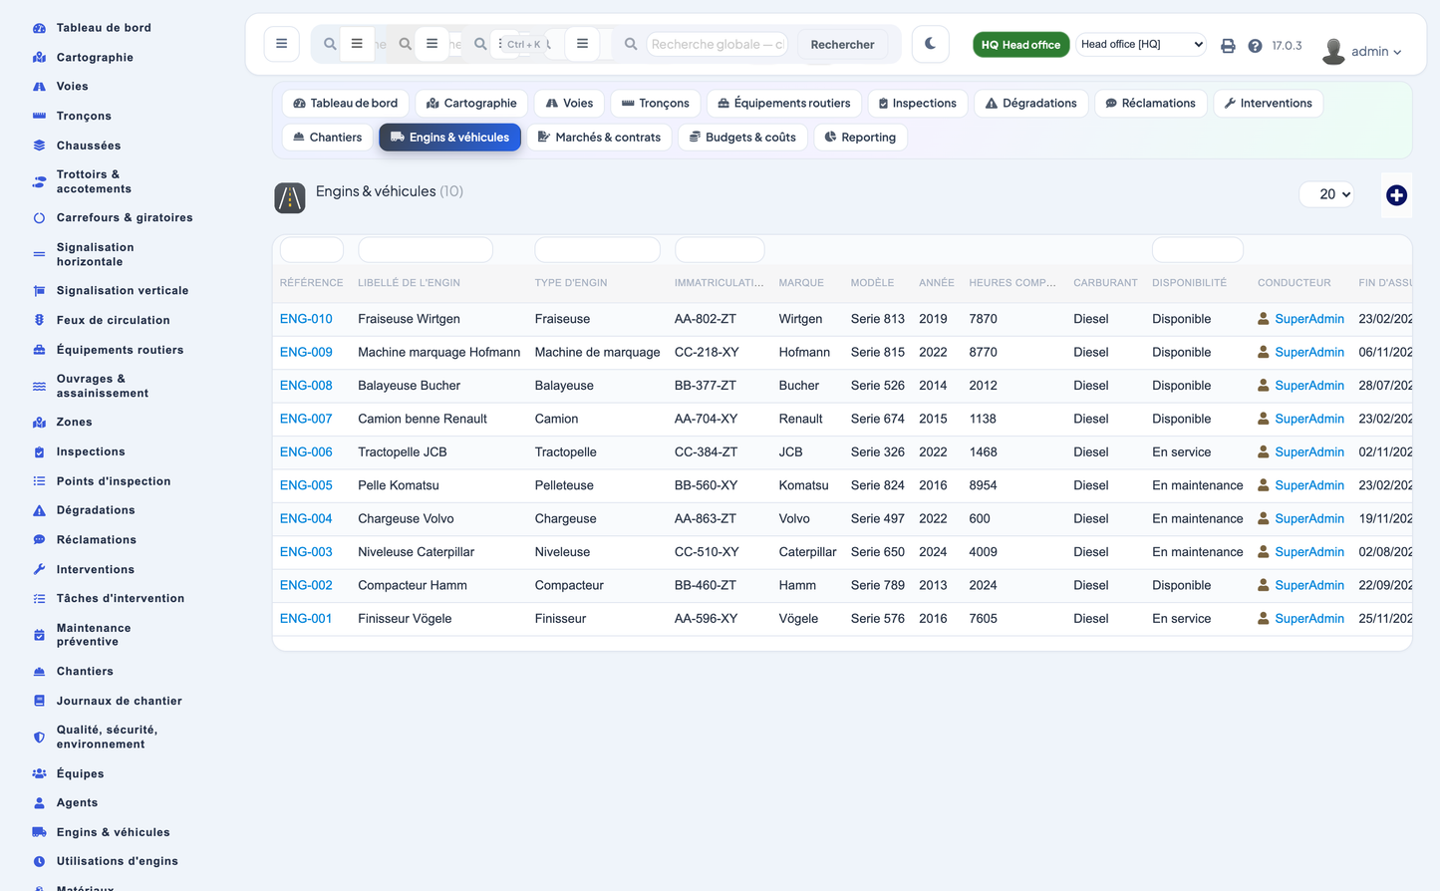Open Réclamations in the sidebar
The image size is (1440, 891).
point(97,540)
